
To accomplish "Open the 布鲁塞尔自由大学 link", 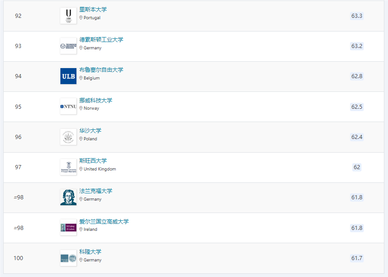I will [x=101, y=70].
